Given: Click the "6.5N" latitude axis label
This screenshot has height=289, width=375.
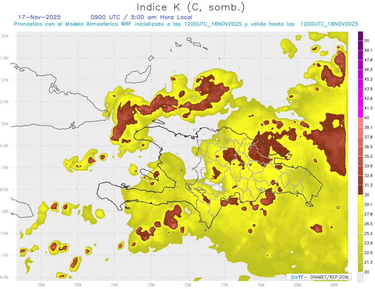Looking at the screenshot, I should tap(5, 277).
